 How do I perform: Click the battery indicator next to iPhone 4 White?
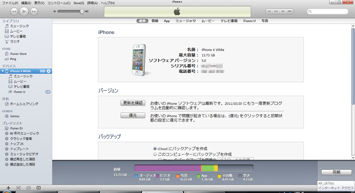click(x=43, y=71)
